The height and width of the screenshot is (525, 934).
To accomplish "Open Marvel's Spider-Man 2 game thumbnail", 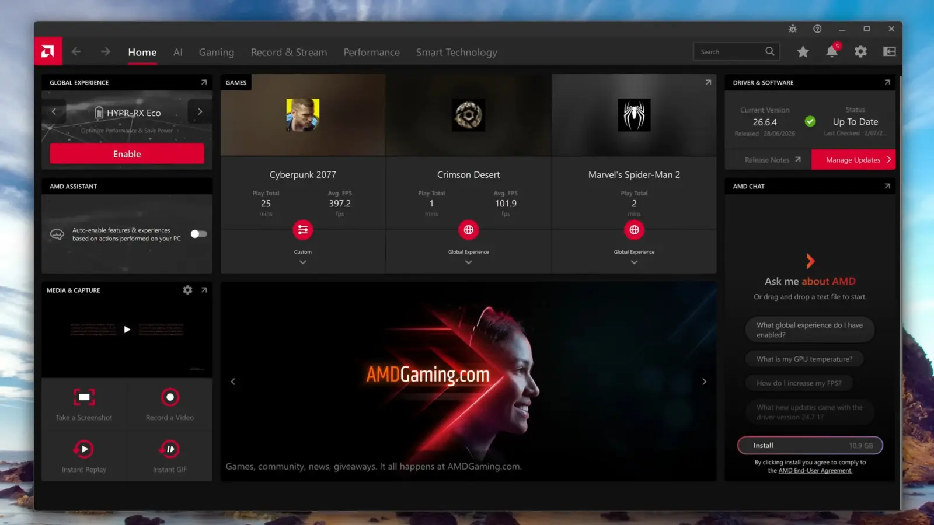I will tap(634, 115).
